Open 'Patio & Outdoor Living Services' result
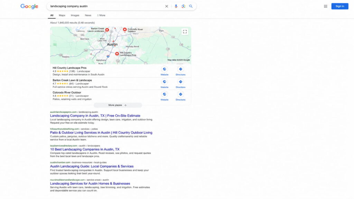The height and width of the screenshot is (199, 354). [x=101, y=133]
